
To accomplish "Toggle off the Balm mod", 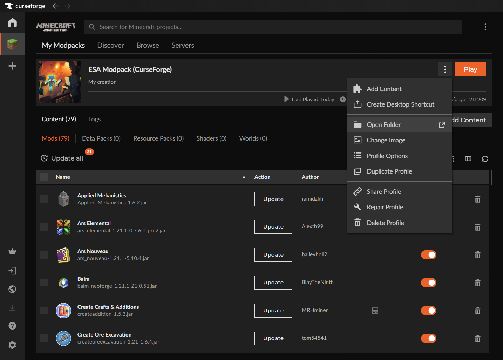I will [x=428, y=283].
